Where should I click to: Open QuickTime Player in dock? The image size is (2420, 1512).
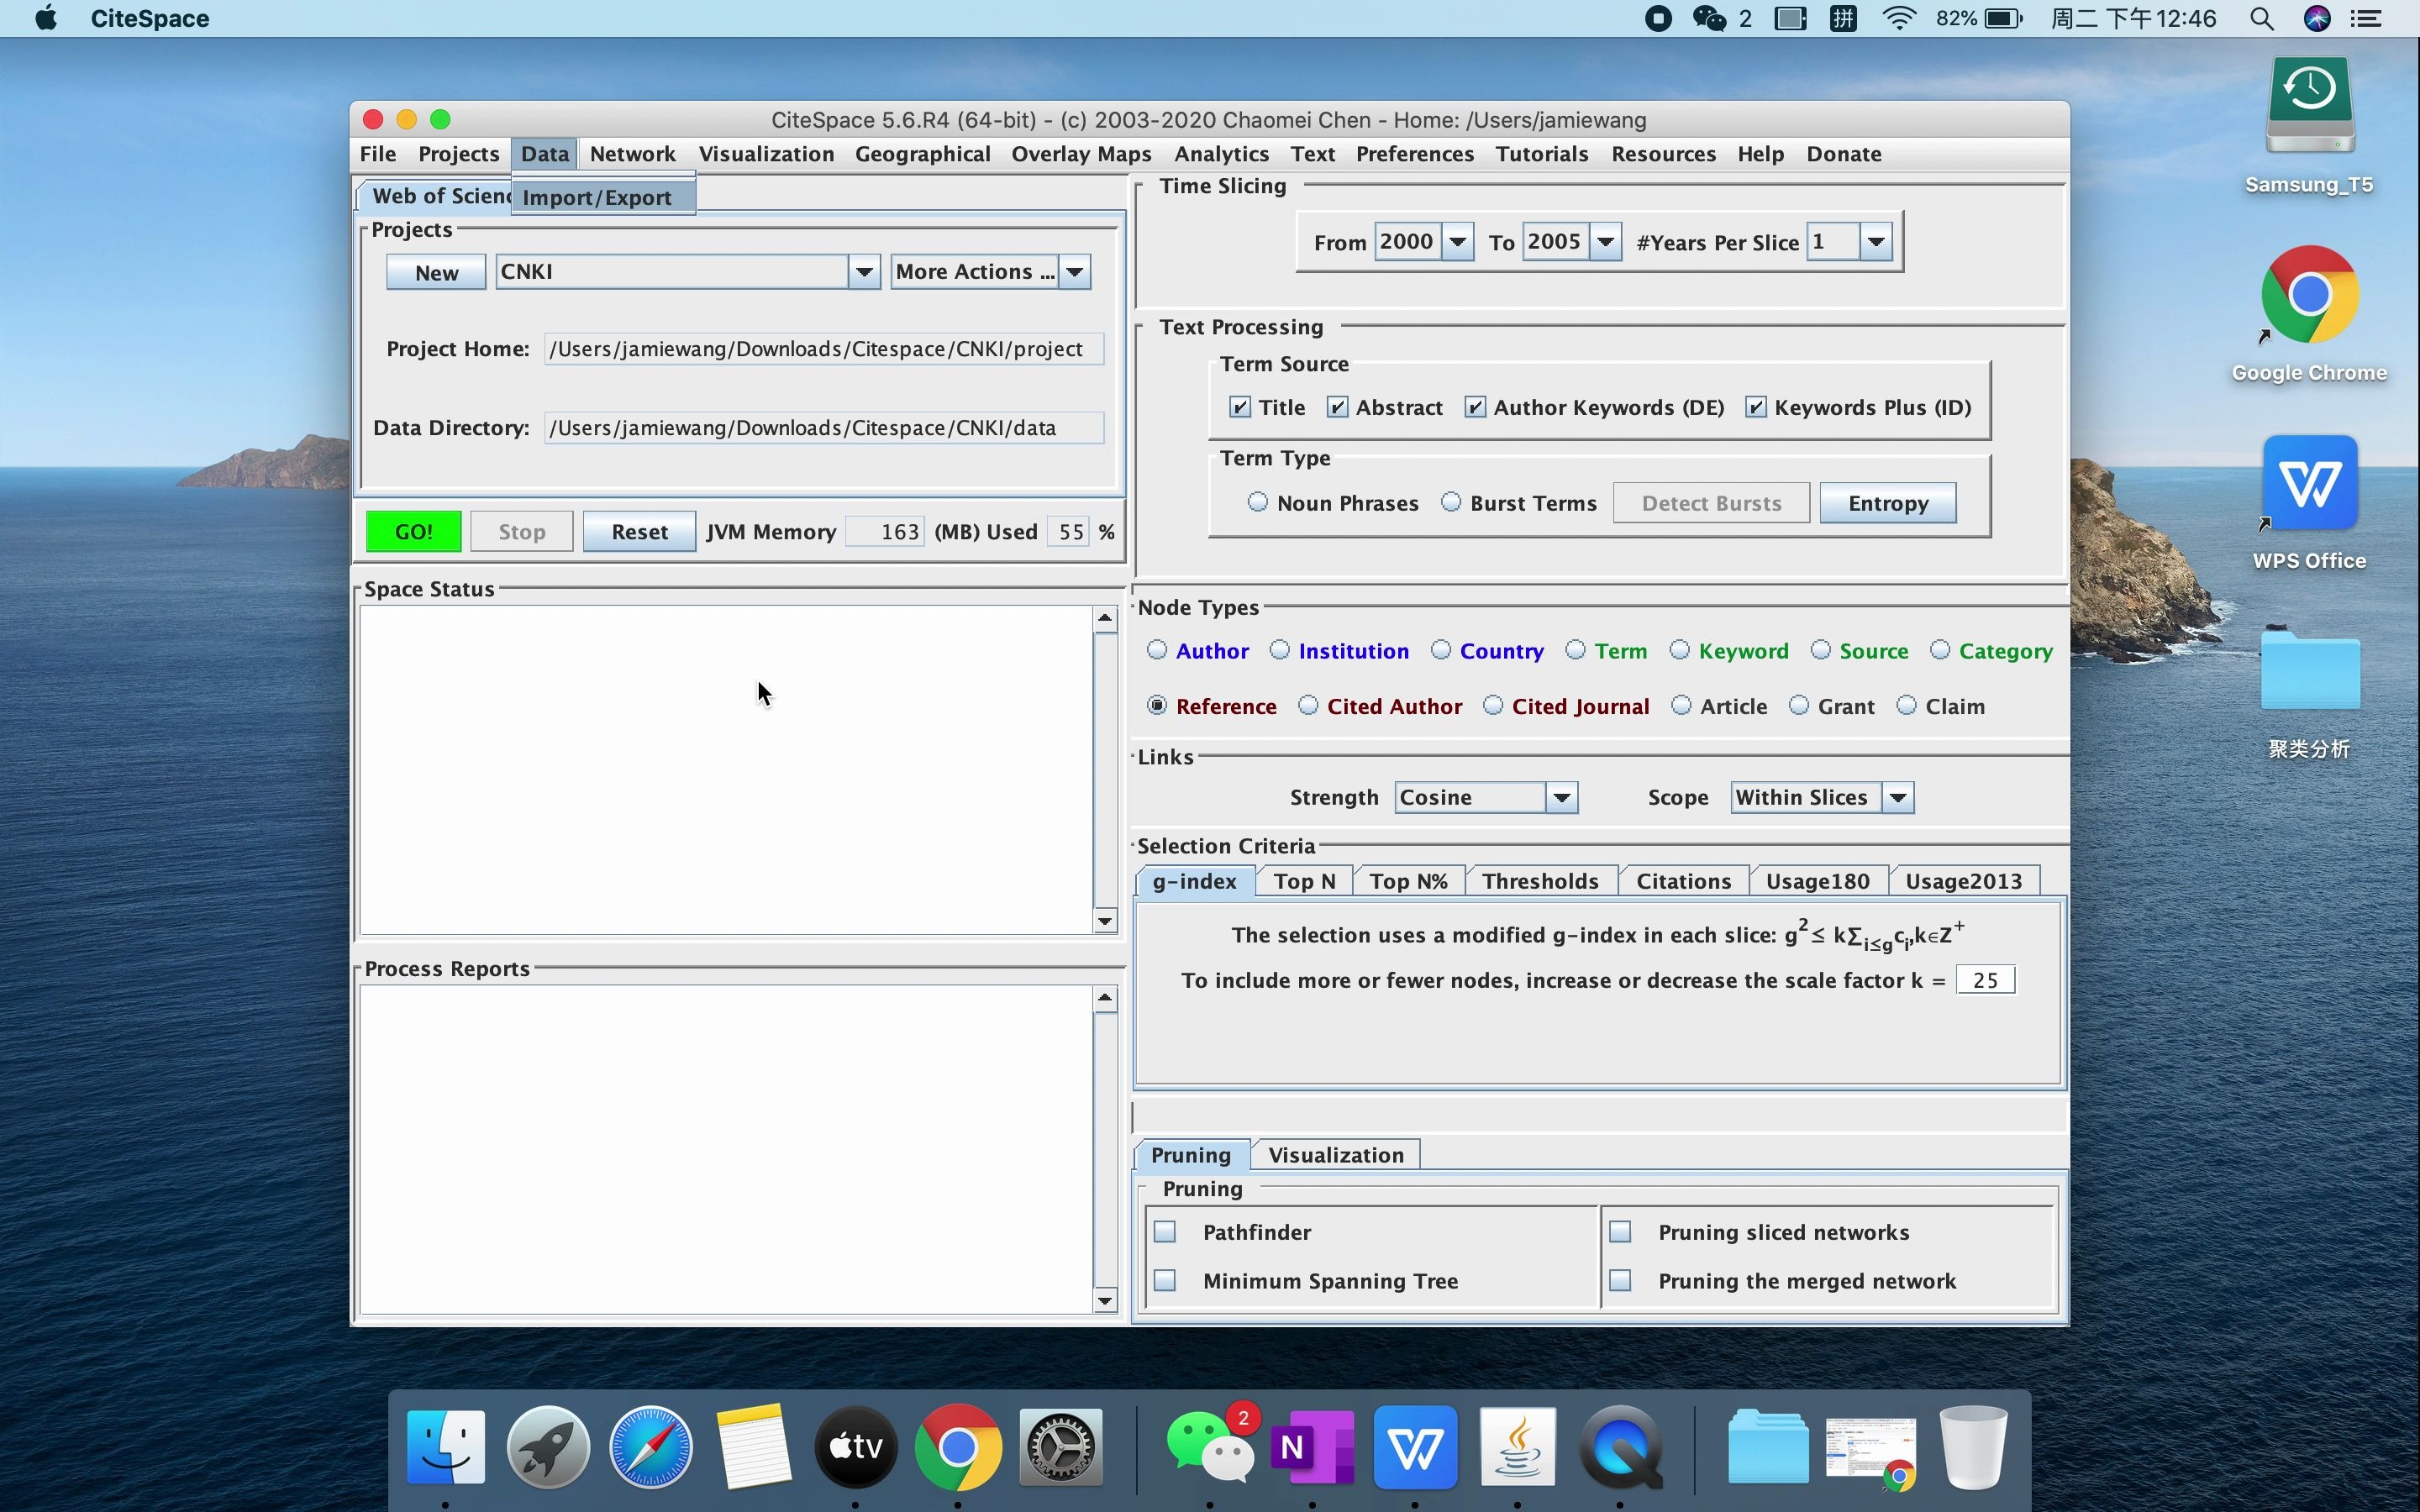(x=1620, y=1446)
